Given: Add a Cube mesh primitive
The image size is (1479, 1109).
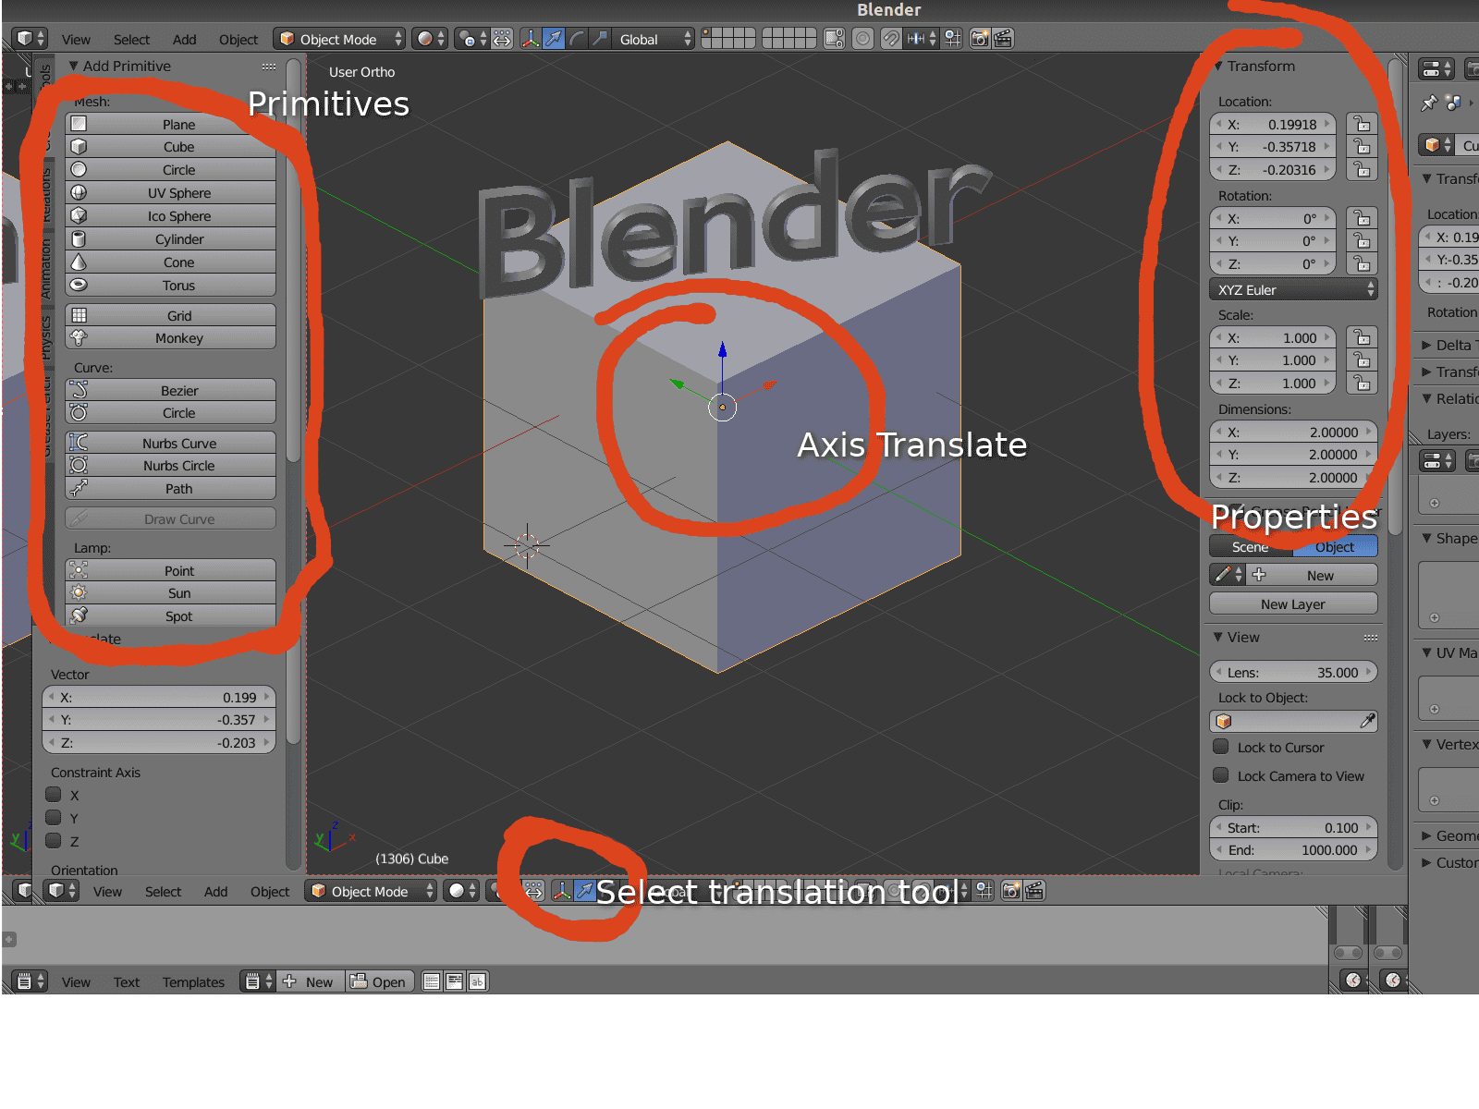Looking at the screenshot, I should click(171, 147).
